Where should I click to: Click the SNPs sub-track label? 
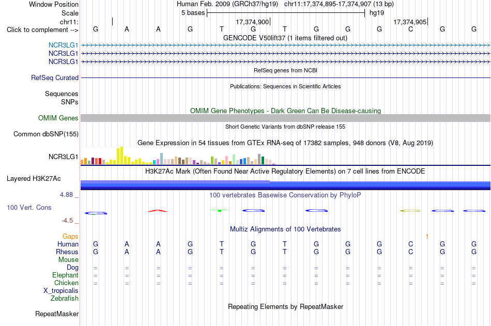pos(70,102)
